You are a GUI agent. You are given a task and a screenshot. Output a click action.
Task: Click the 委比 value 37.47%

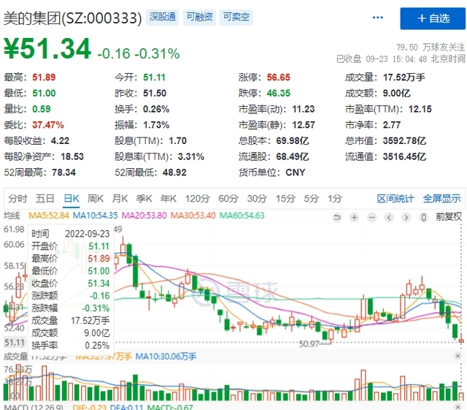tap(48, 125)
